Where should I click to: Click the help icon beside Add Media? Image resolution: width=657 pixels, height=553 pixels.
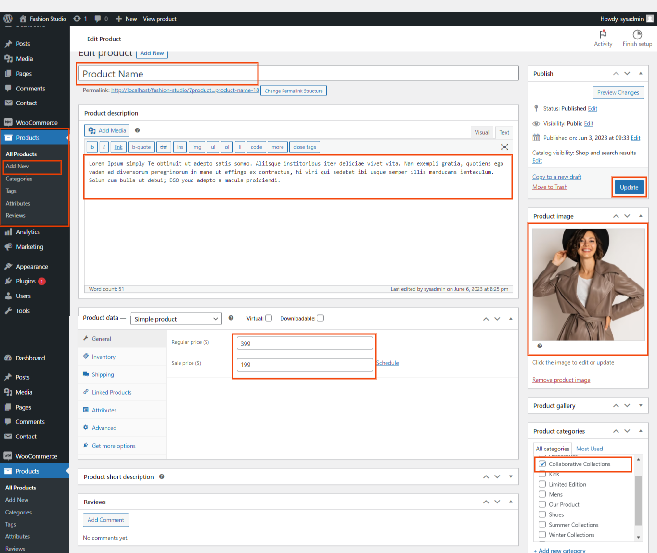point(137,130)
